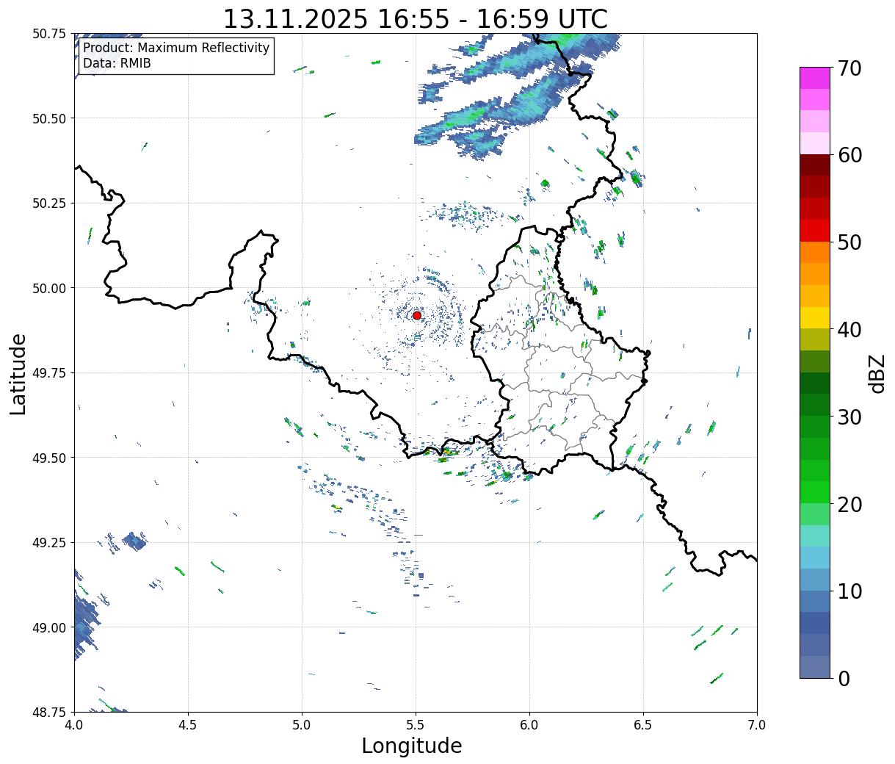This screenshot has width=895, height=764.
Task: Click the 'Data: RMIB' label
Action: 117,63
